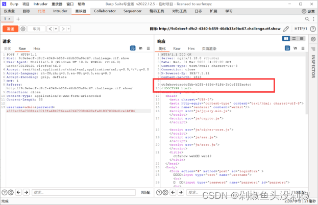
Task: Open history dropdown beside forward arrow
Action: click(x=68, y=29)
